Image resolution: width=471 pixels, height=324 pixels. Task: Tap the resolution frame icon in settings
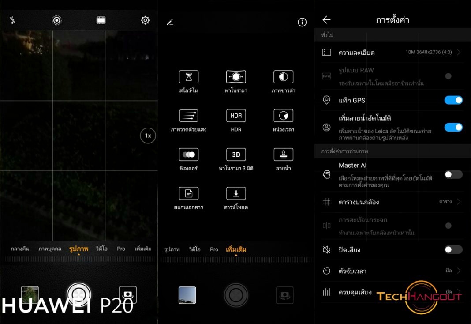pos(326,52)
